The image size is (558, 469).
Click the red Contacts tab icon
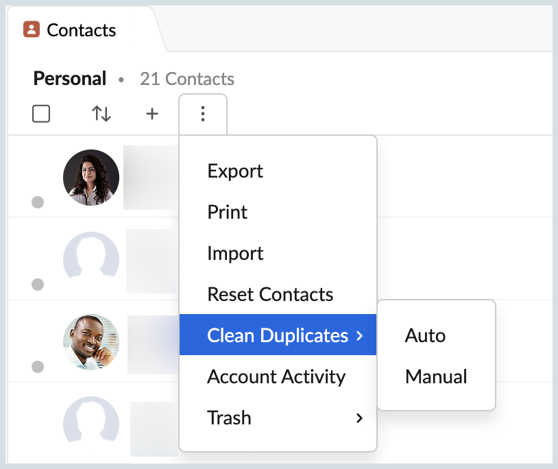31,29
